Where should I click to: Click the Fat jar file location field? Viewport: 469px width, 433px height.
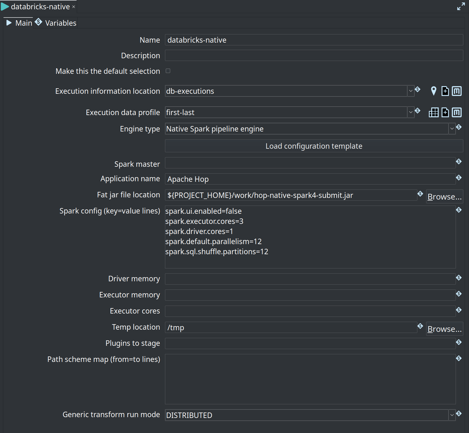[x=291, y=195]
